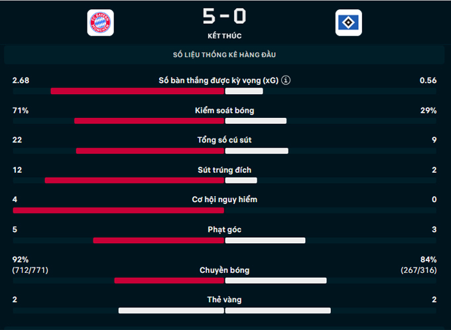Click the white possession bar for Hamburg
This screenshot has width=451, height=330.
pos(256,121)
